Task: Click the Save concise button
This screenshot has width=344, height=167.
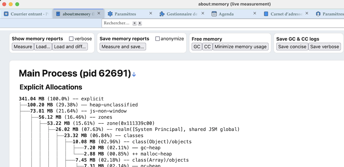Action: [292, 47]
